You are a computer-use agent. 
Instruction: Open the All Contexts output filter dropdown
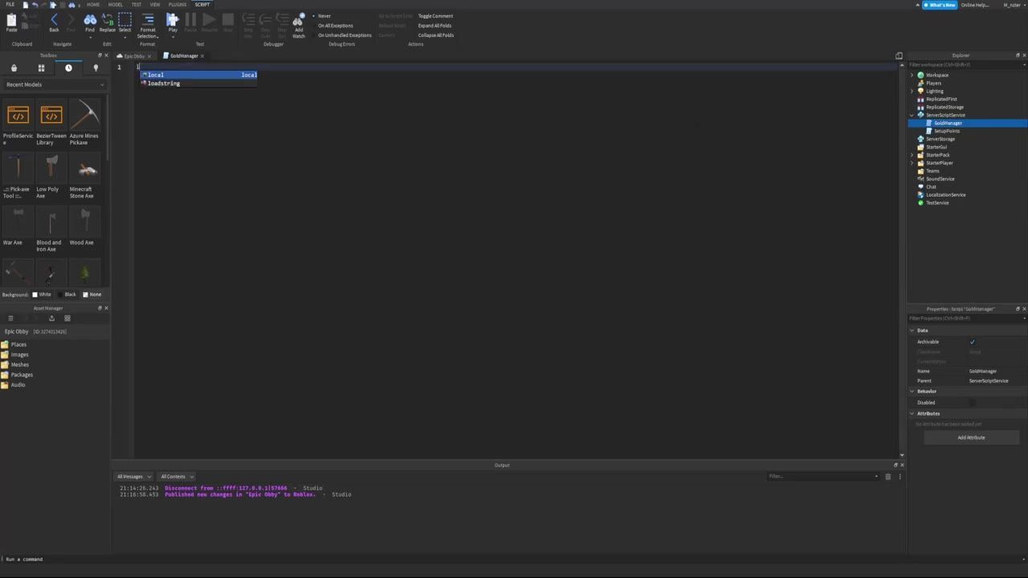pos(176,476)
